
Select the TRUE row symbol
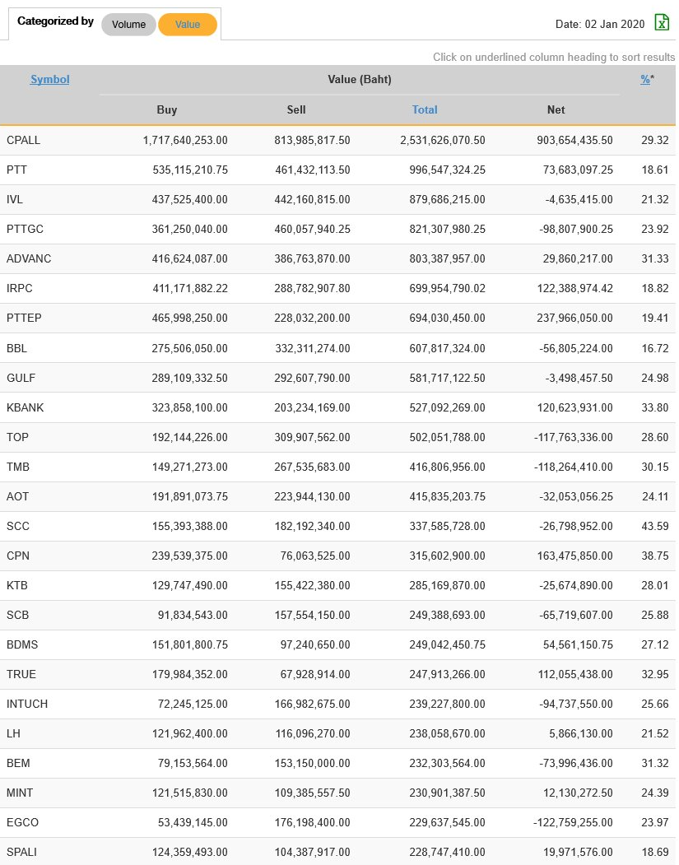pyautogui.click(x=21, y=674)
